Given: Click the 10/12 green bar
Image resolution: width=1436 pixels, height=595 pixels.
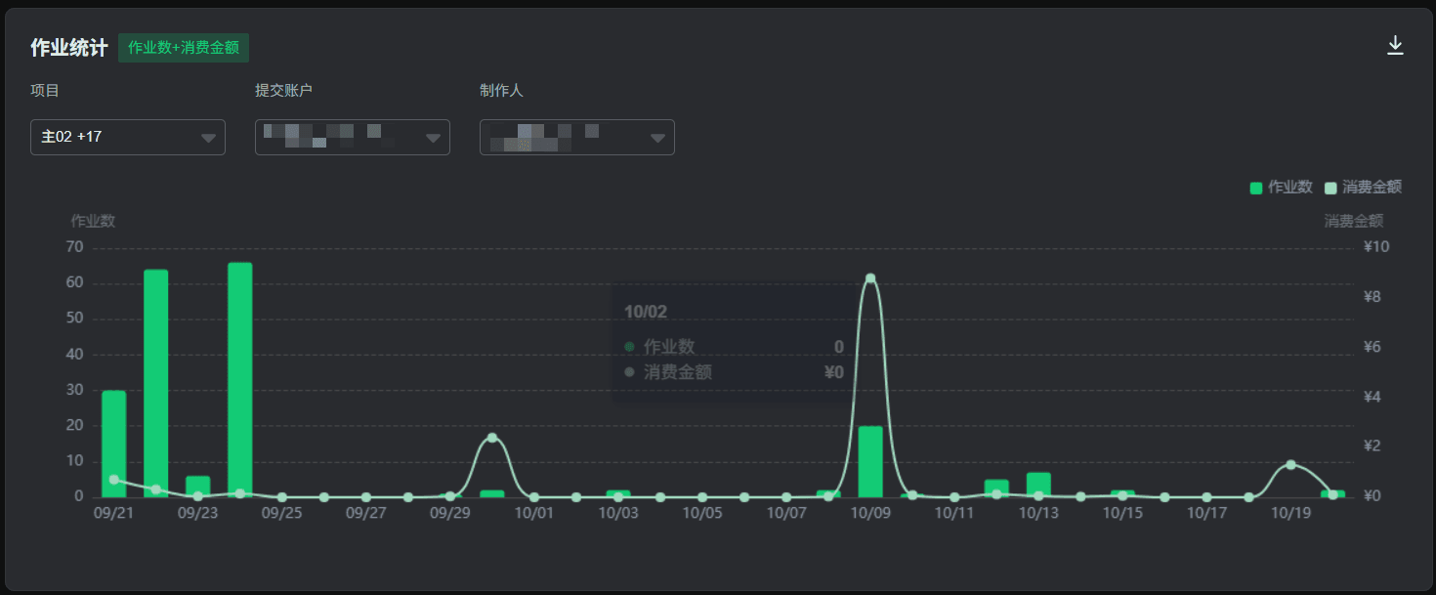Looking at the screenshot, I should click(x=996, y=489).
